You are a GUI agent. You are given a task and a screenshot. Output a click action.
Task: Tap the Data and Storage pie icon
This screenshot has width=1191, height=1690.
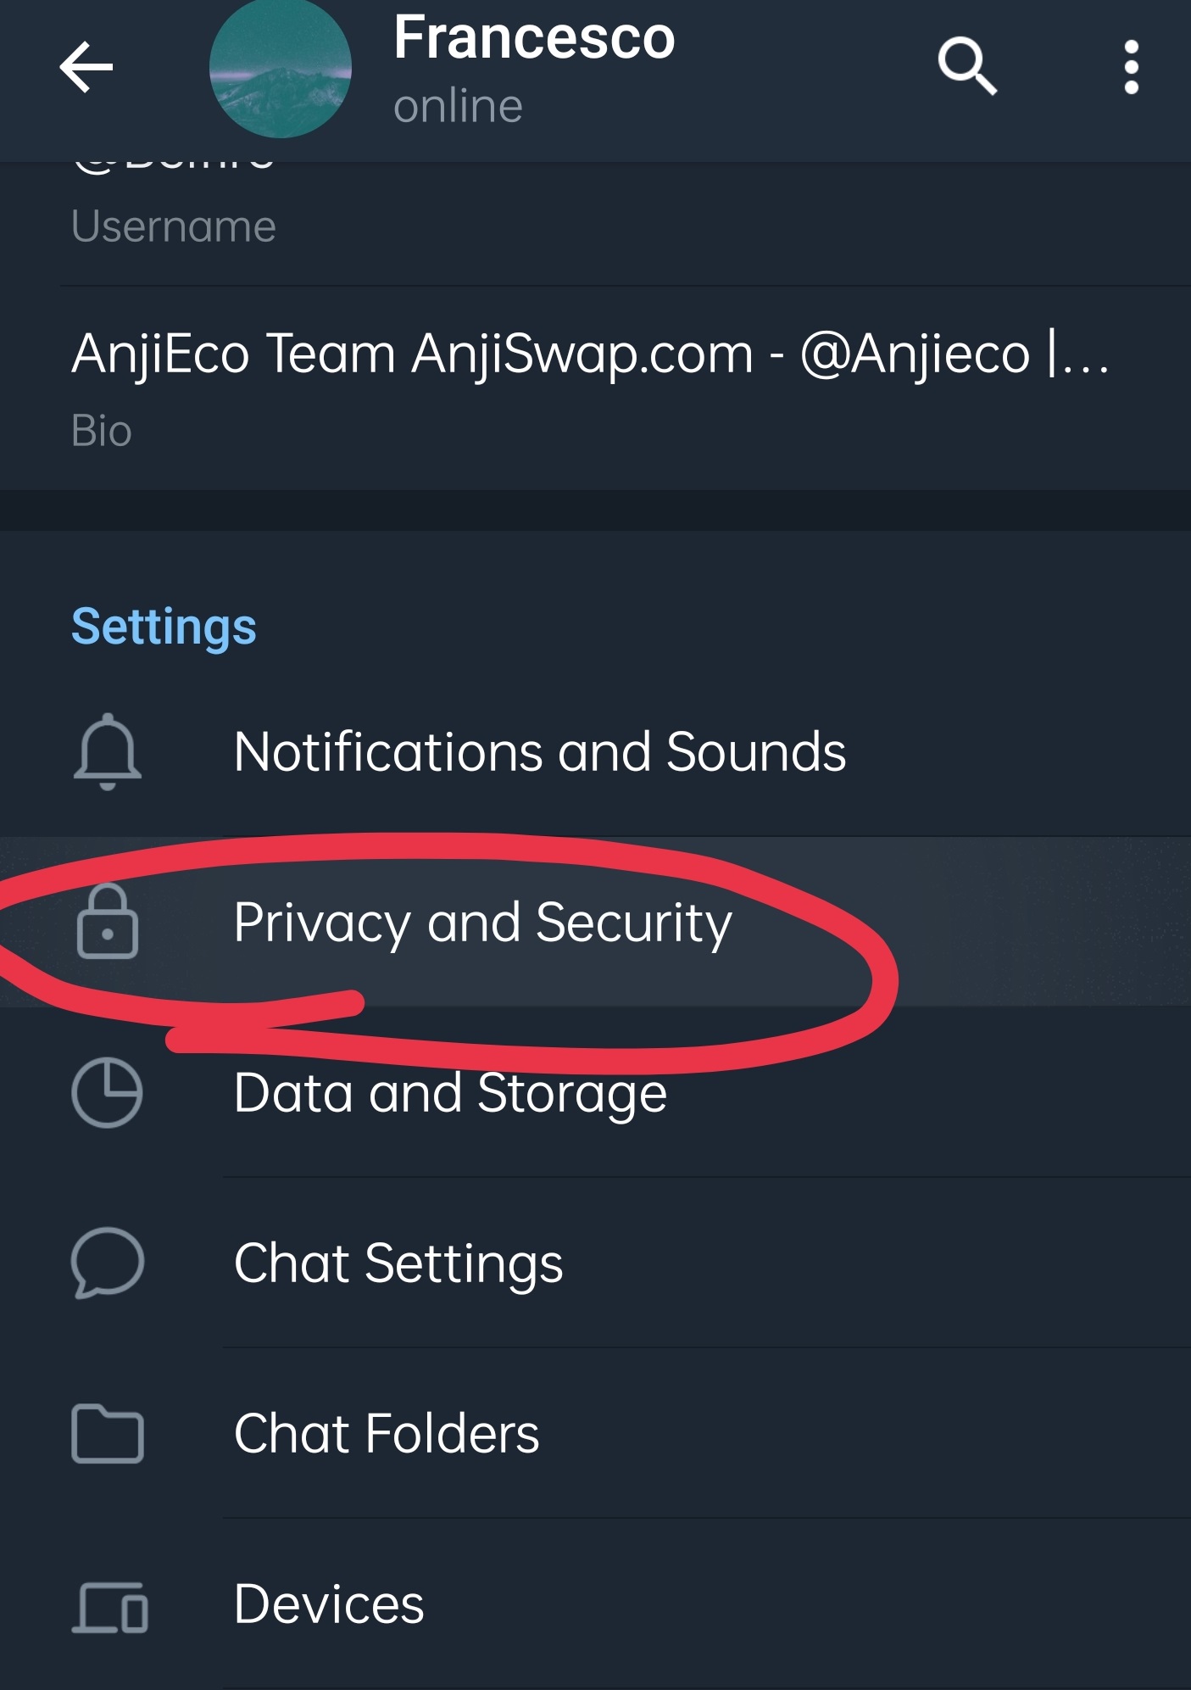(x=107, y=1092)
